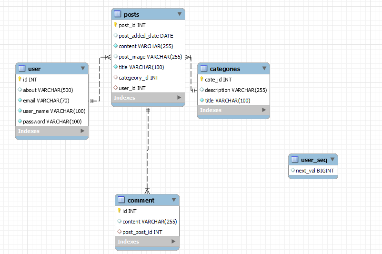
Task: Click the comment id primary key icon
Action: 119,211
